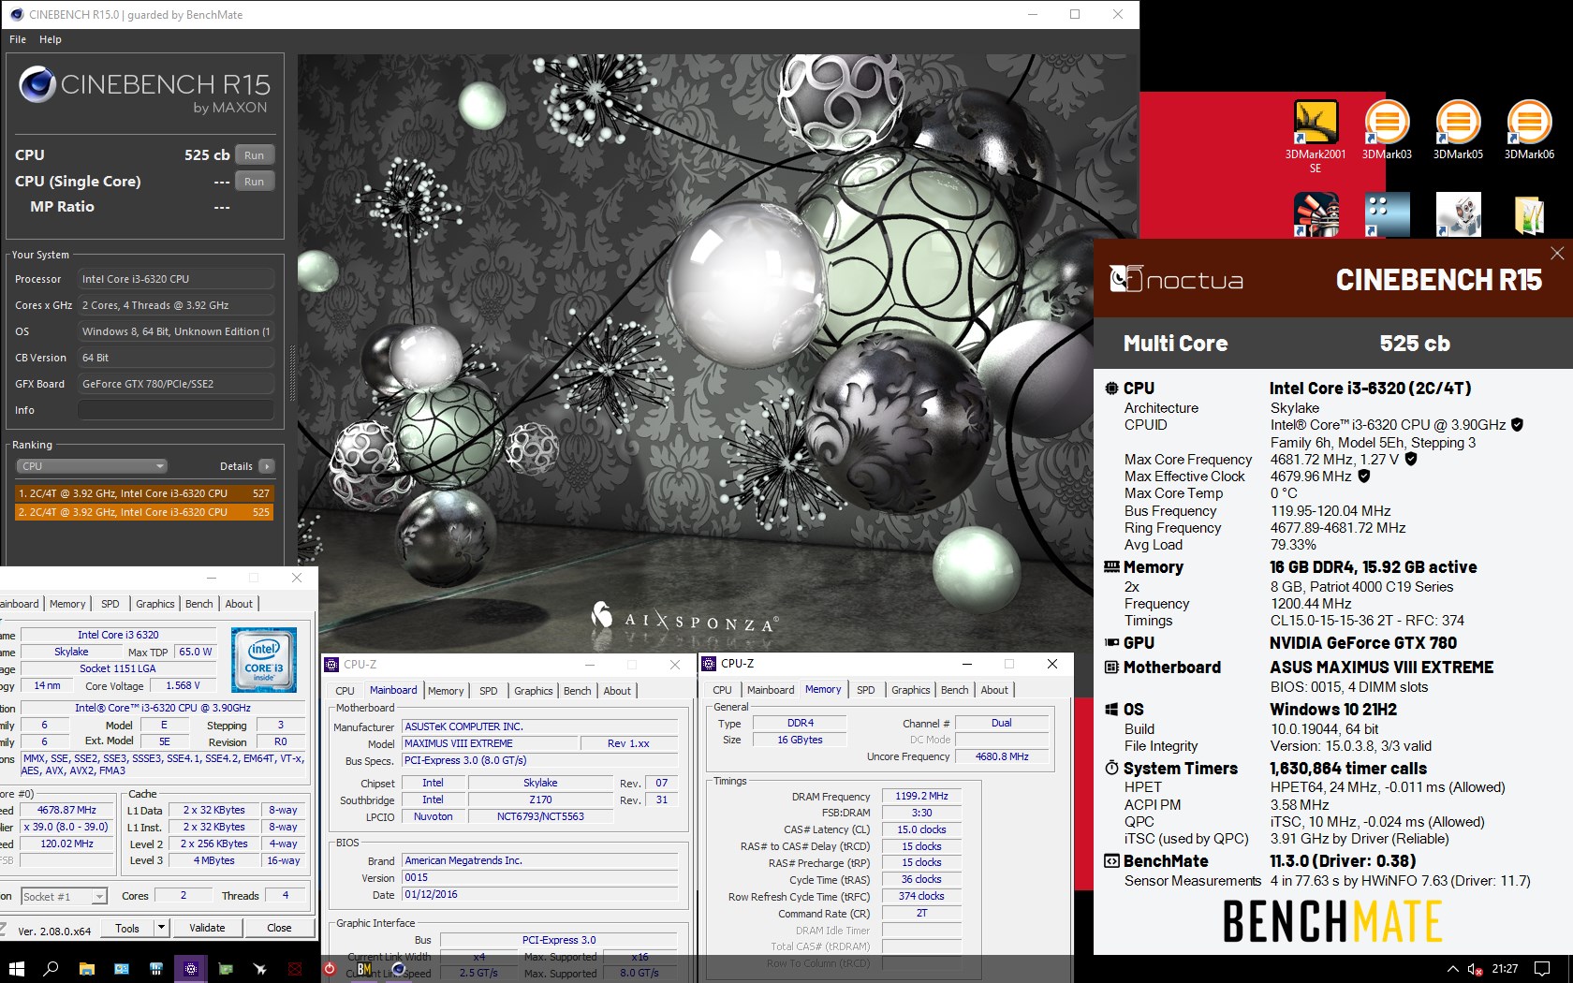Screen dimensions: 1573x983
Task: Click the Validate button in CPU-Z
Action: 207,928
